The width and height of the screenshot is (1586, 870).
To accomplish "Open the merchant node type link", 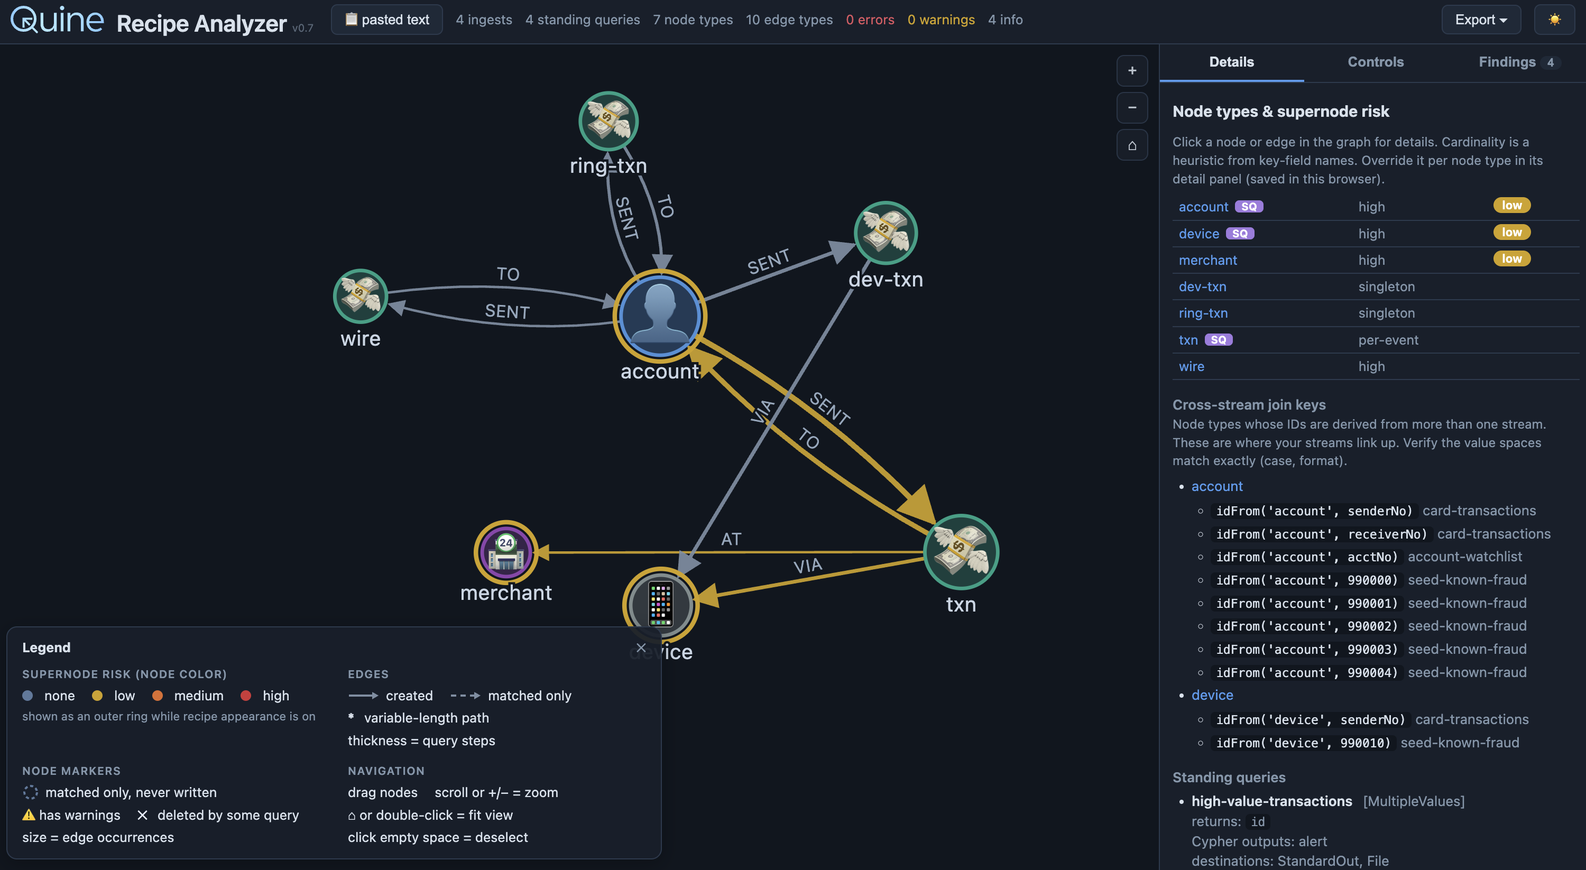I will coord(1207,261).
